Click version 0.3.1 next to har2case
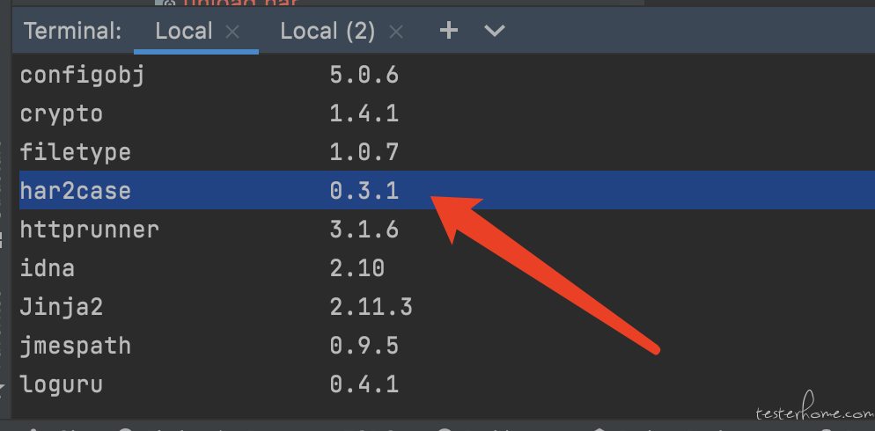The height and width of the screenshot is (431, 875). (364, 191)
